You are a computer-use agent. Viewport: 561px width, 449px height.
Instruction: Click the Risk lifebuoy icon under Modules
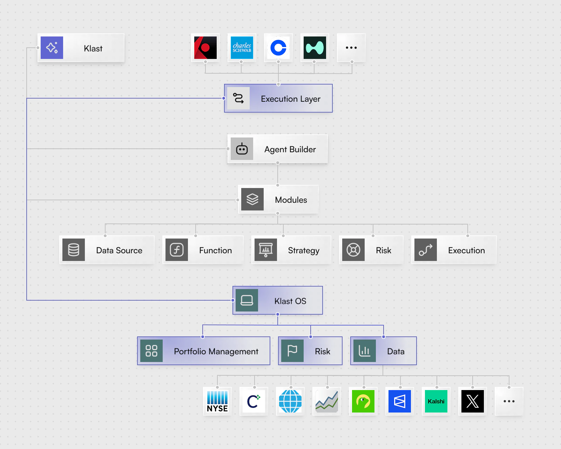point(353,250)
